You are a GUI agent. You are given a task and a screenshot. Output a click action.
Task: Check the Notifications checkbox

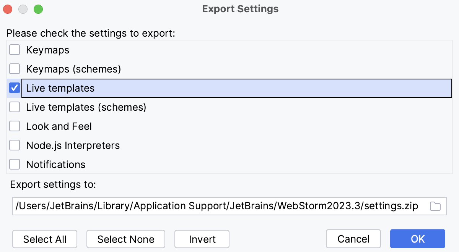point(15,164)
